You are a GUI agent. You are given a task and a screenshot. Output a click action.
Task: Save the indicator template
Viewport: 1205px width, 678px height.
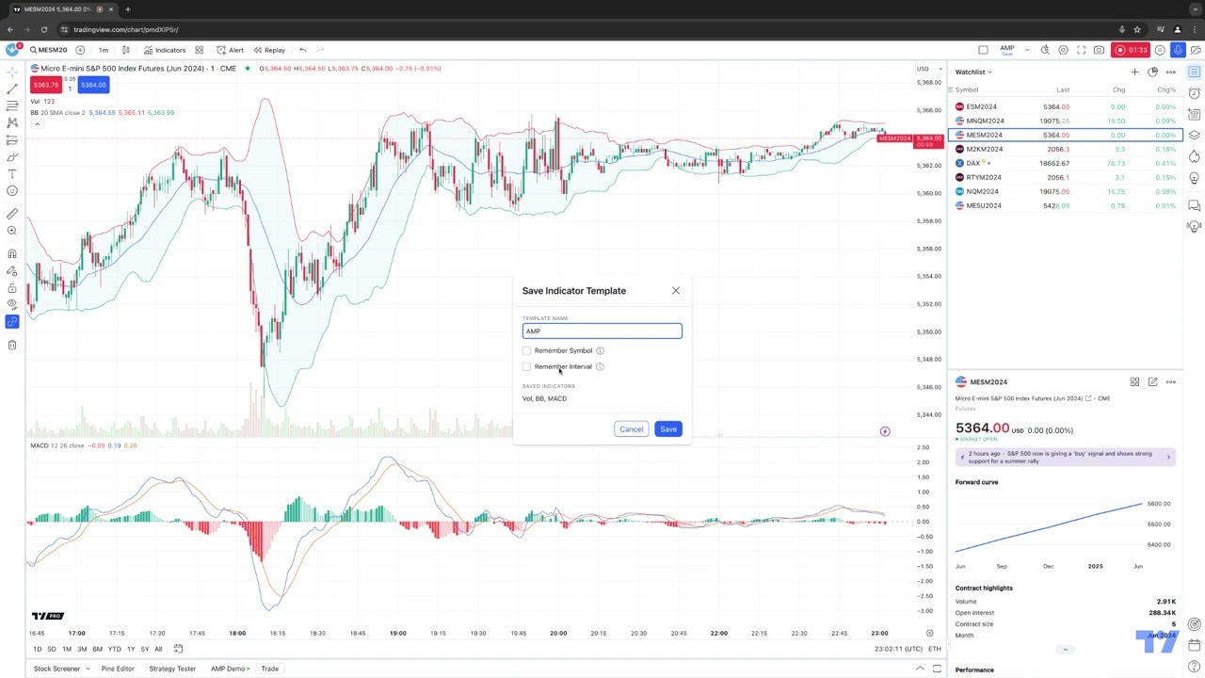click(667, 428)
